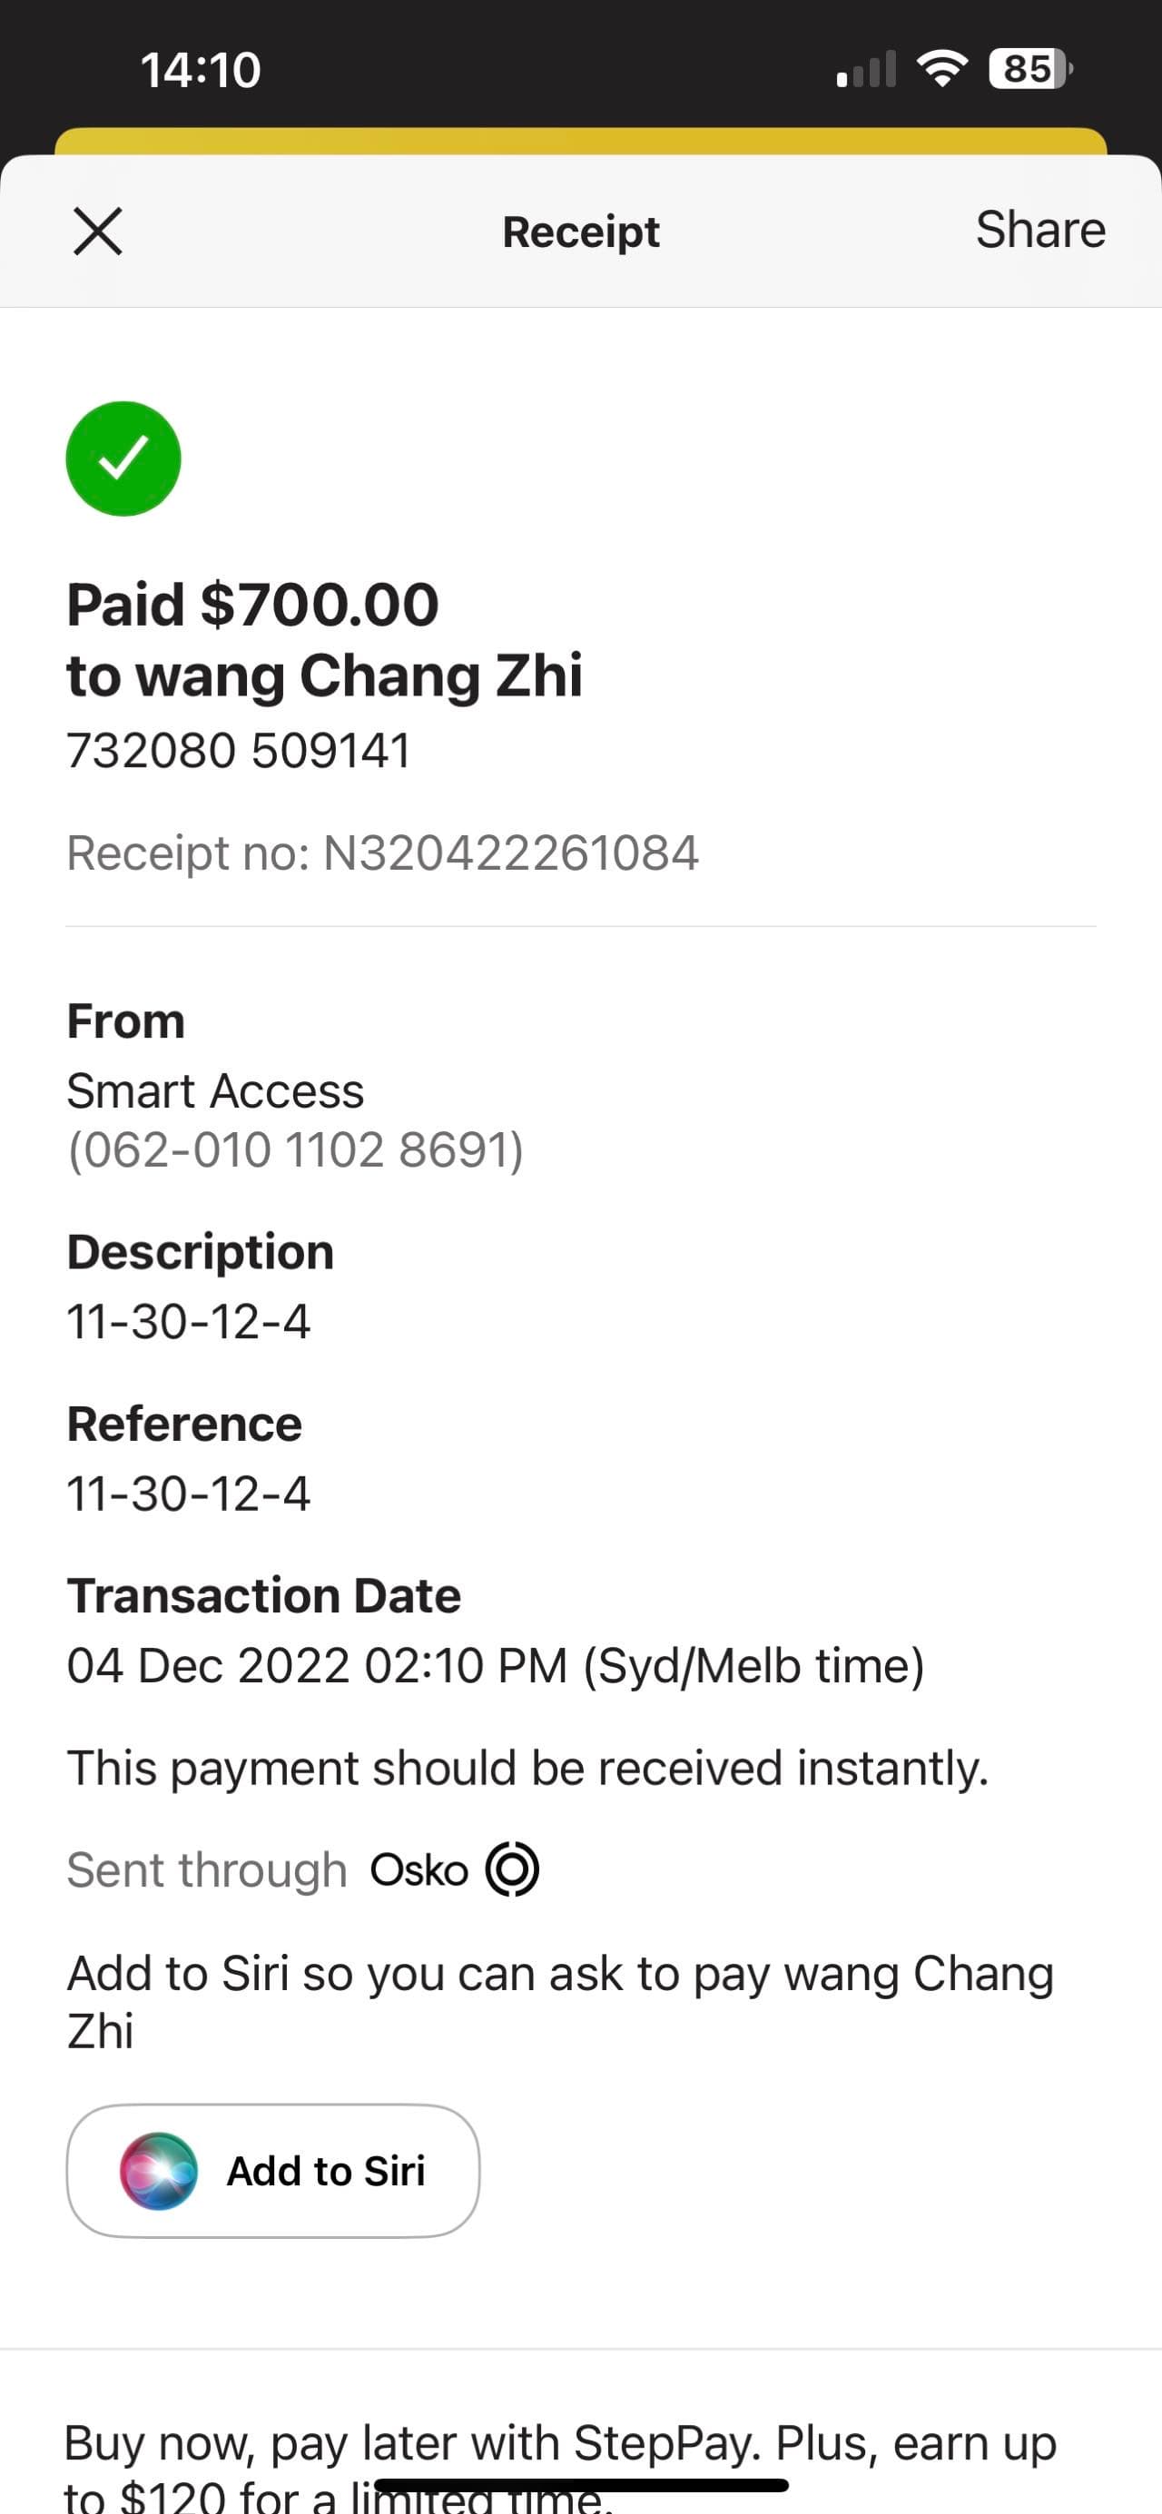Image resolution: width=1162 pixels, height=2514 pixels.
Task: Tap the Osko circular logo icon
Action: (512, 1868)
